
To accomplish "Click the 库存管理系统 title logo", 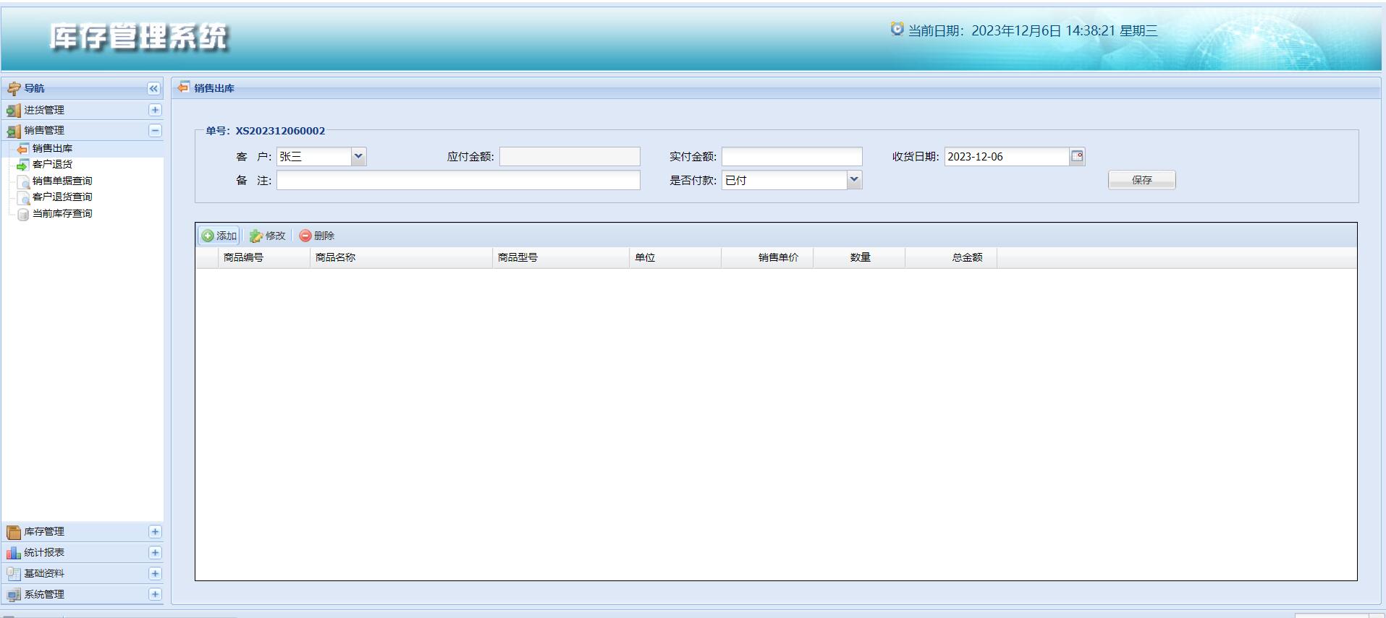I will click(x=138, y=36).
